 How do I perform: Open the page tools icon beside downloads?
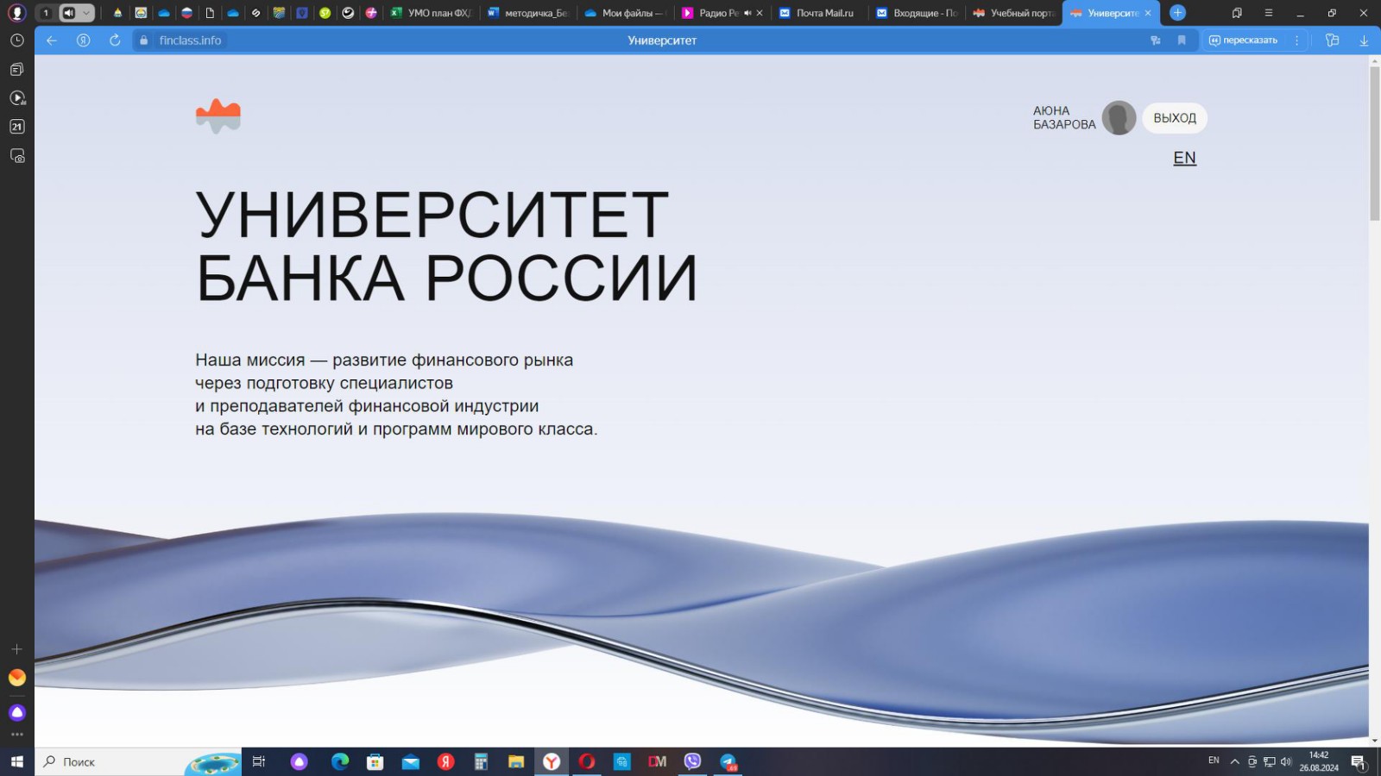click(x=1333, y=41)
